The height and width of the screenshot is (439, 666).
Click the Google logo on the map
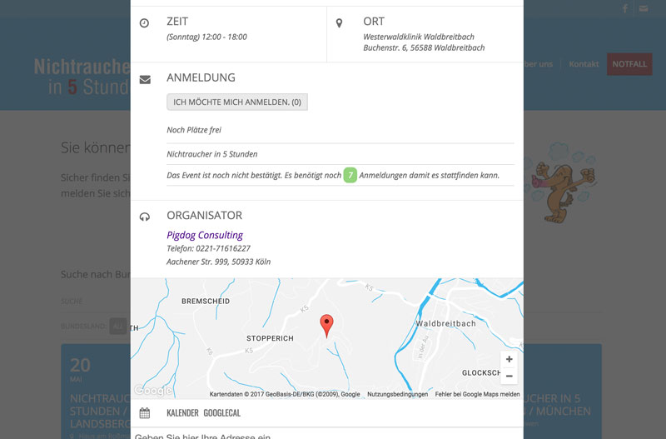coord(152,391)
